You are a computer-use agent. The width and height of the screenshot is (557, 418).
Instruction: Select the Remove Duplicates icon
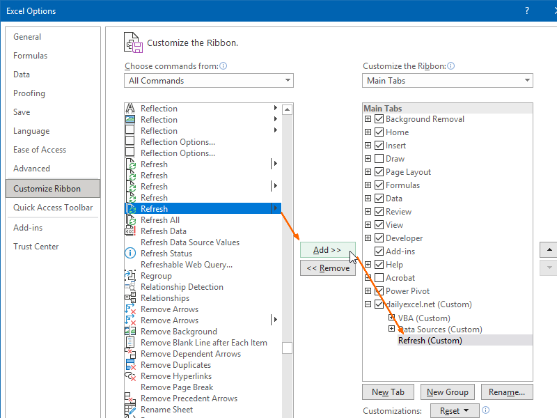(x=130, y=364)
